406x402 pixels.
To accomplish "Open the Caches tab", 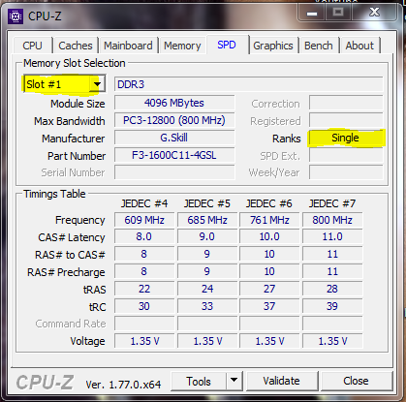I will tap(76, 46).
